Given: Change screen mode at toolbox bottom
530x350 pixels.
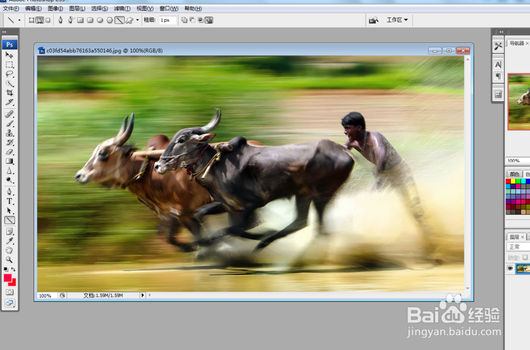Looking at the screenshot, I should [10, 303].
